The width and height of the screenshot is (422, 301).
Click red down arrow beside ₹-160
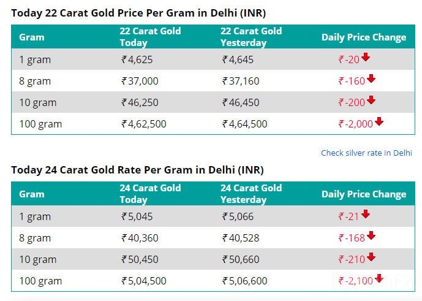(x=371, y=79)
